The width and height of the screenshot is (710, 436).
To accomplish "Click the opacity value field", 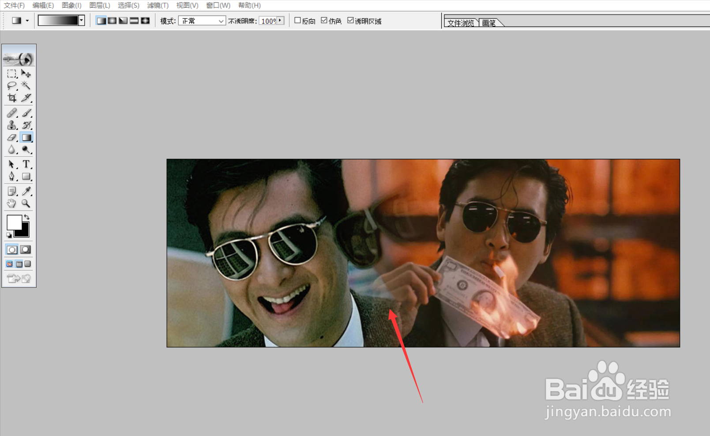I will 268,21.
